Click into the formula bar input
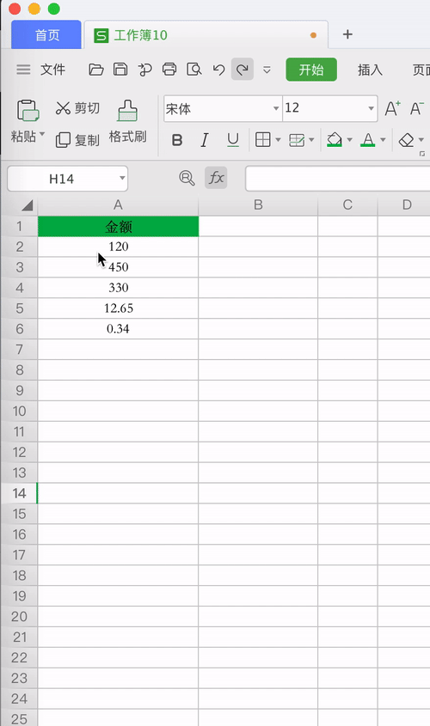This screenshot has height=726, width=430. (338, 179)
